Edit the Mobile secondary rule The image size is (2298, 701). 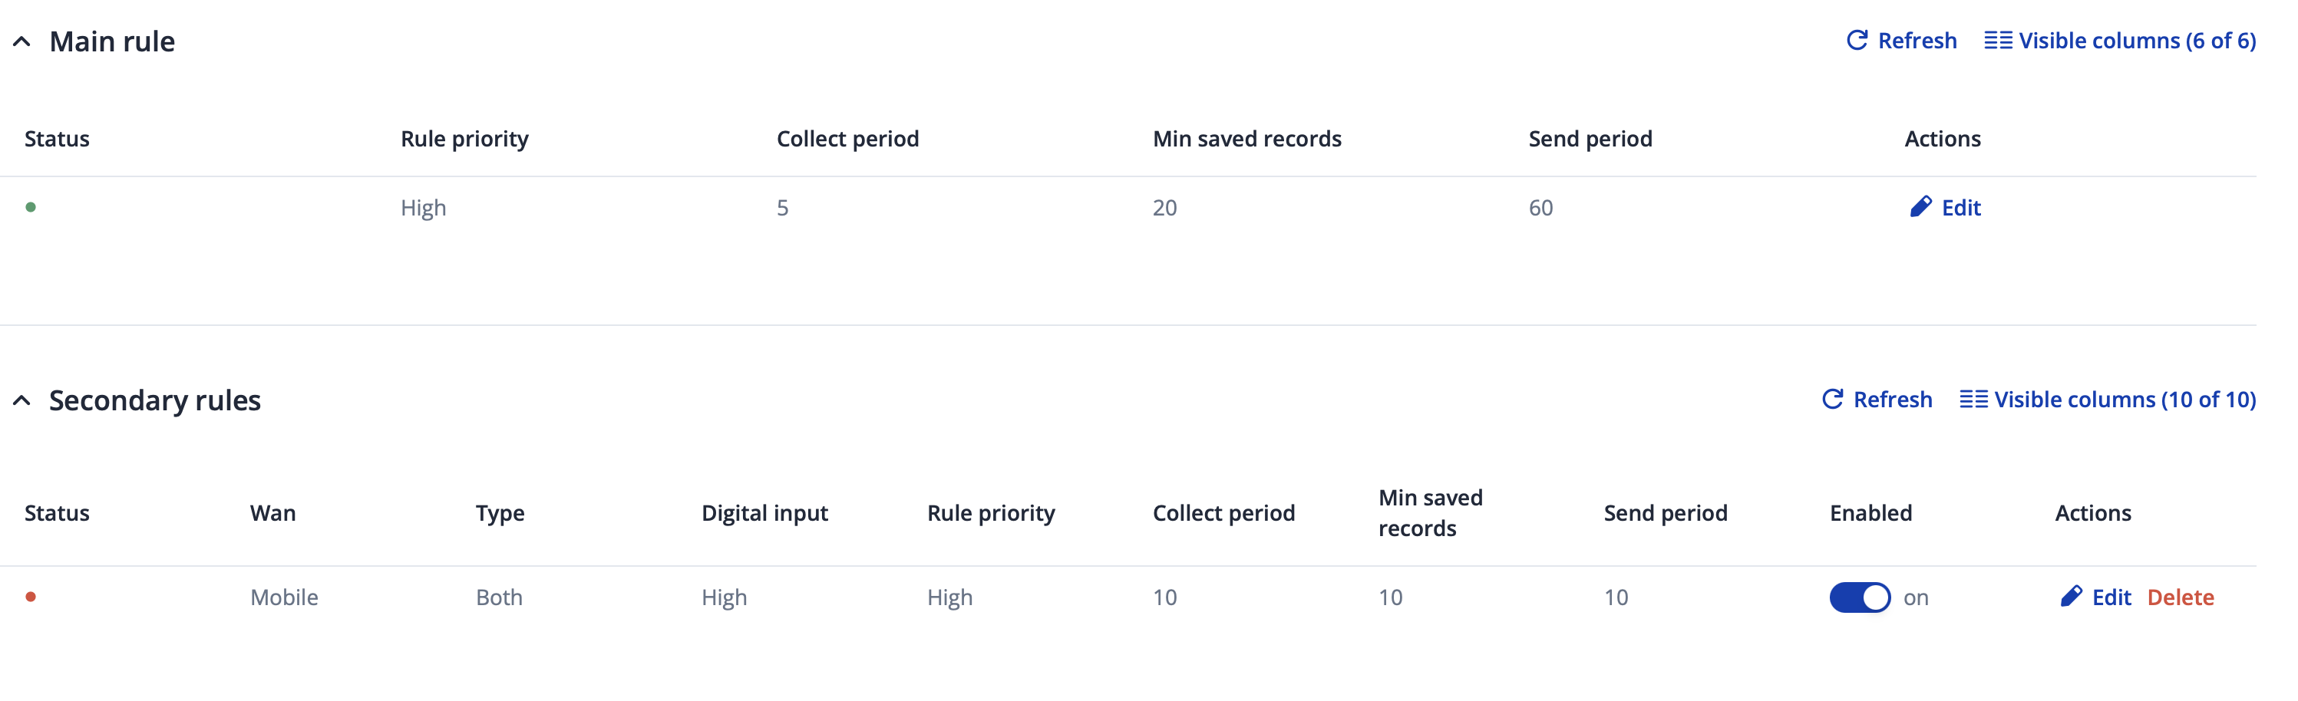2111,597
